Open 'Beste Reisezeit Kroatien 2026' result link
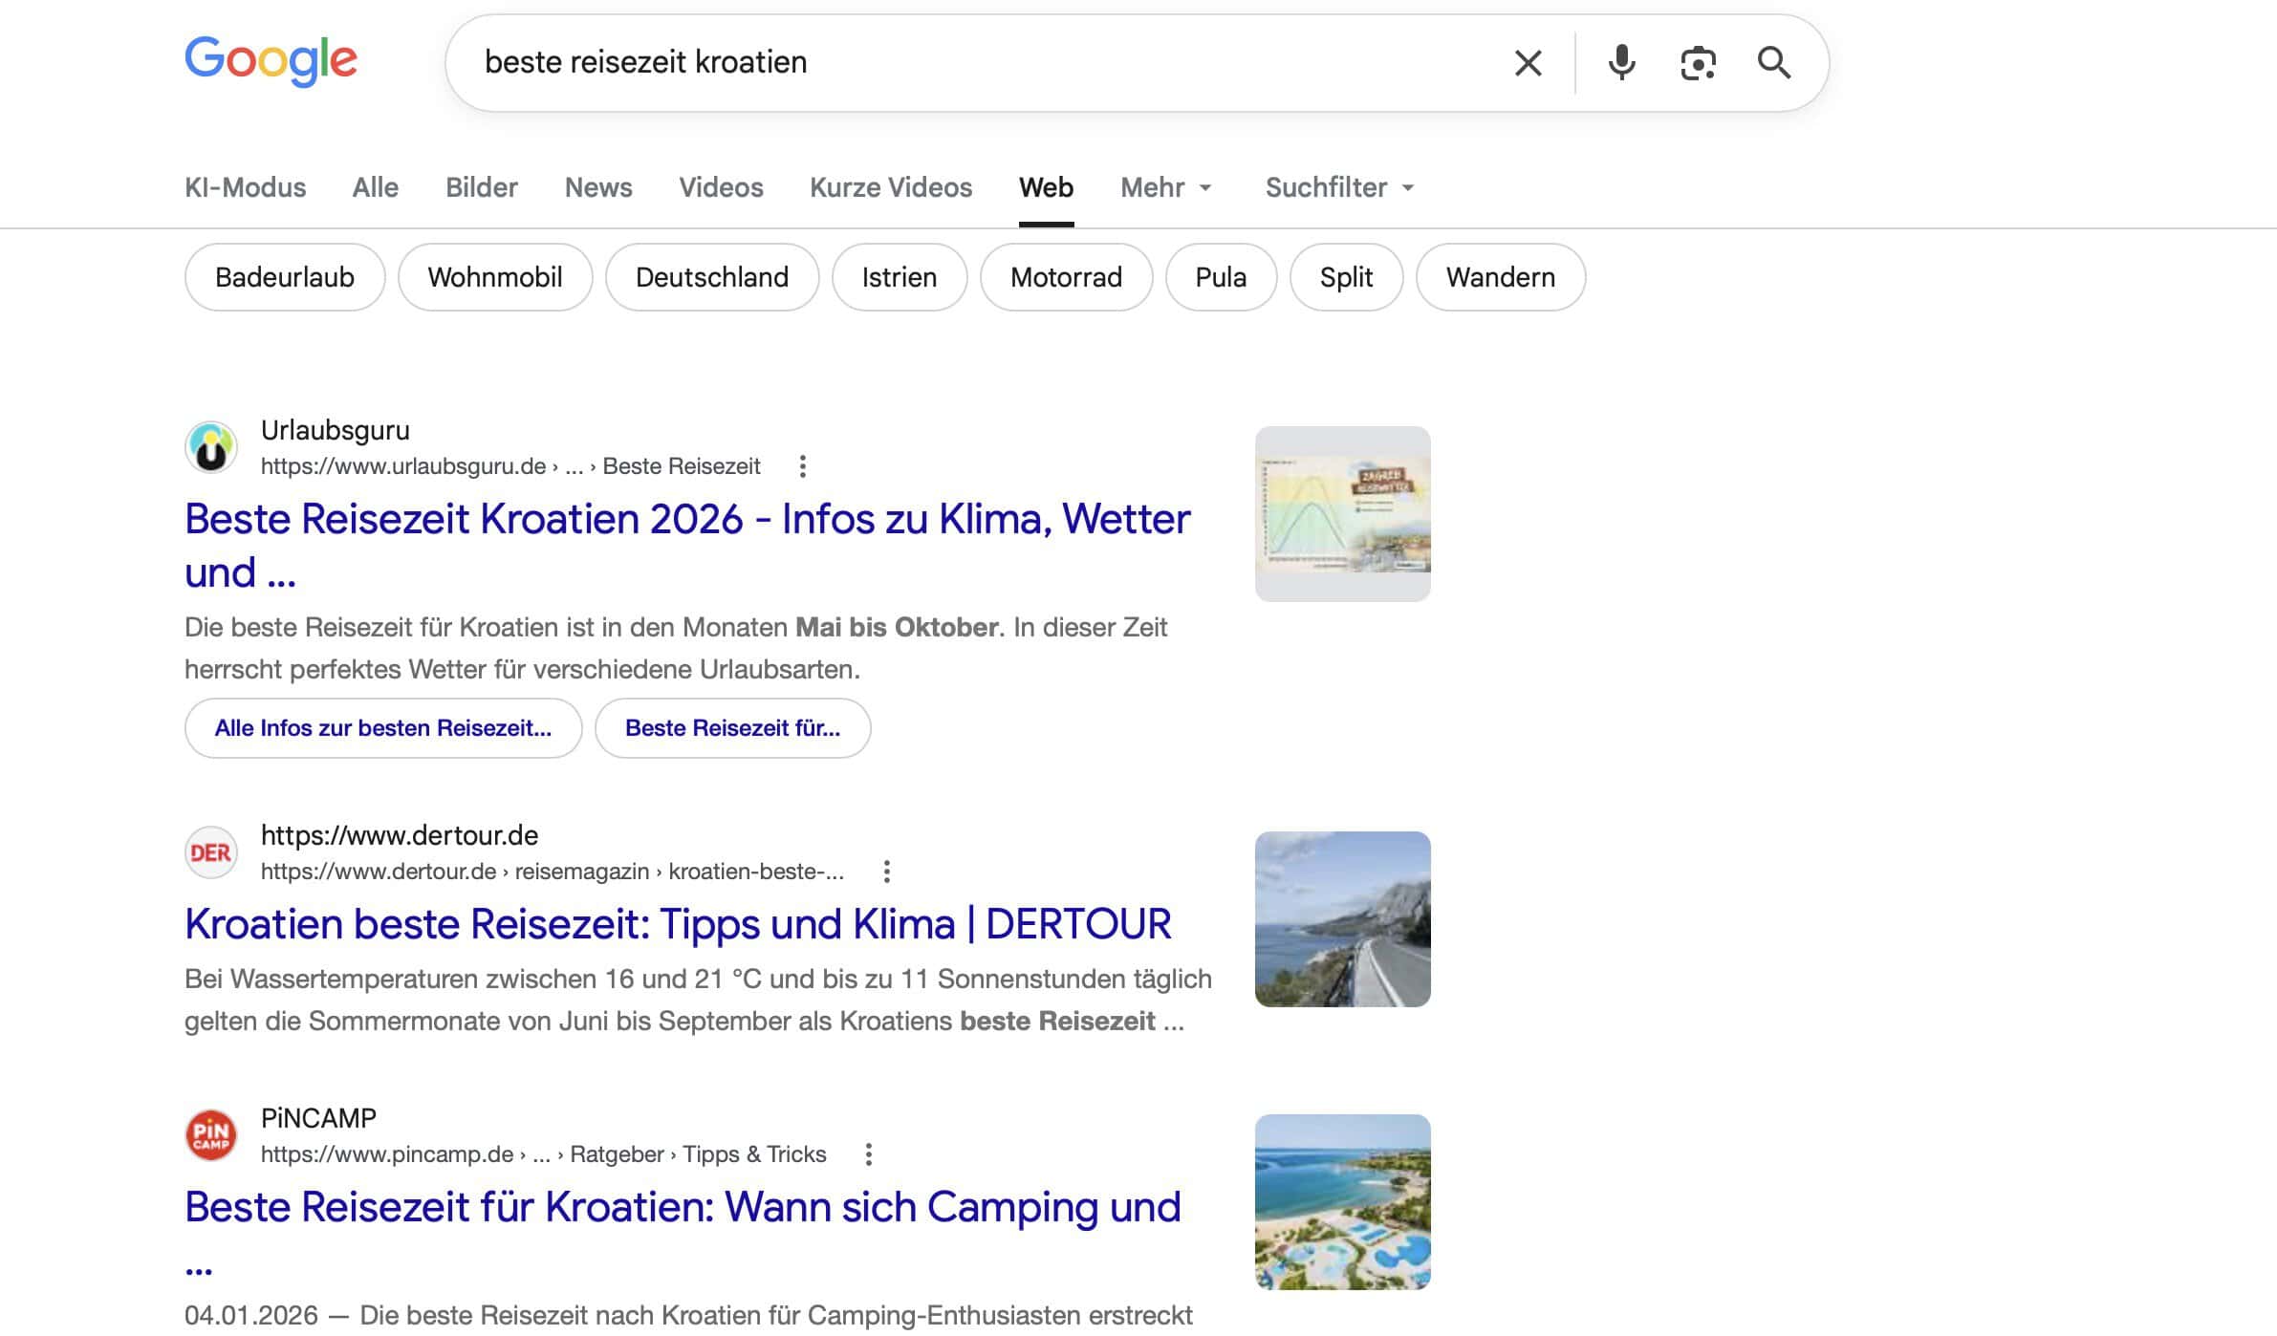 pos(687,546)
